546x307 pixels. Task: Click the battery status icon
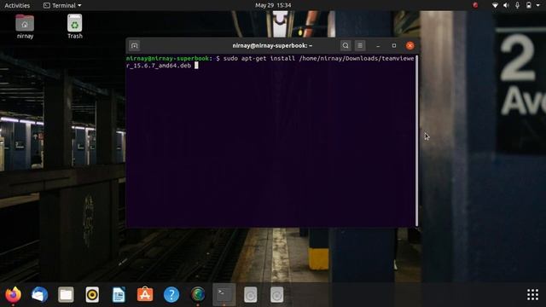pyautogui.click(x=529, y=5)
